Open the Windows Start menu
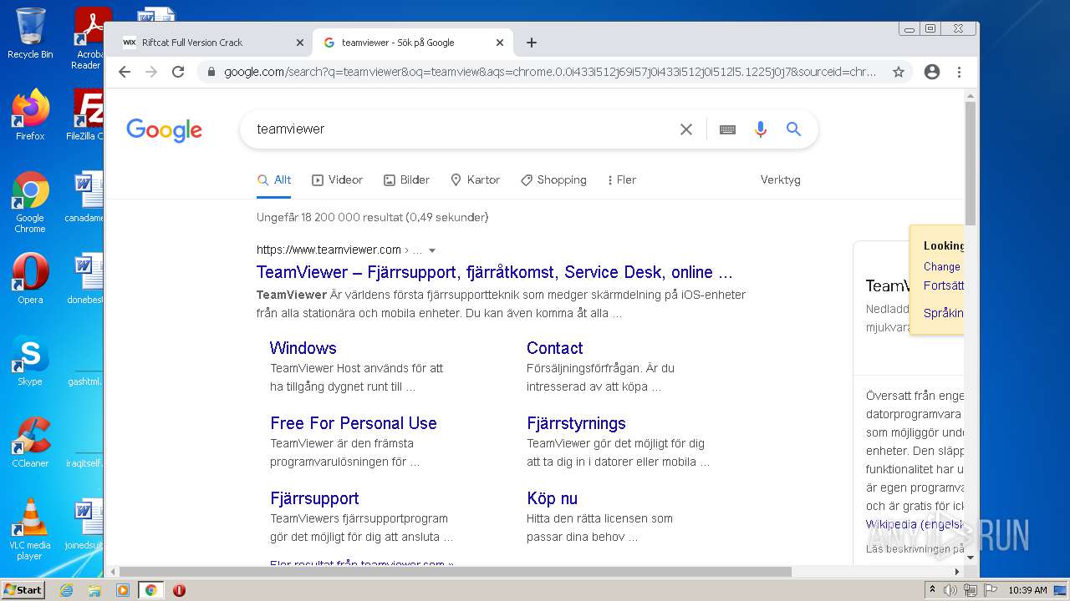 pos(23,590)
